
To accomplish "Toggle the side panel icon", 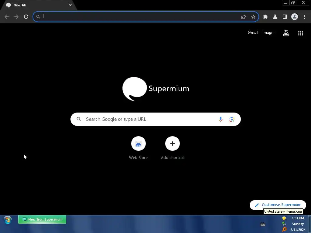I will tap(285, 17).
